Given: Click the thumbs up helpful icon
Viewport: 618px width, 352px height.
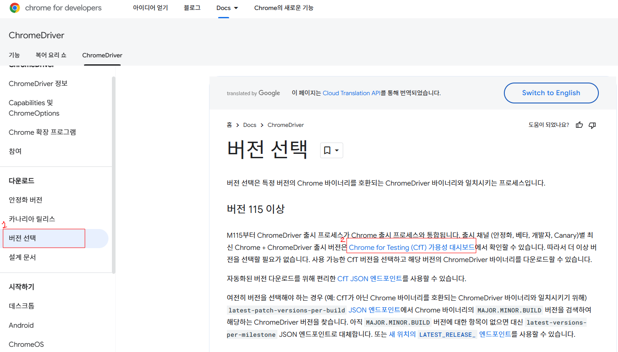Looking at the screenshot, I should pos(579,125).
